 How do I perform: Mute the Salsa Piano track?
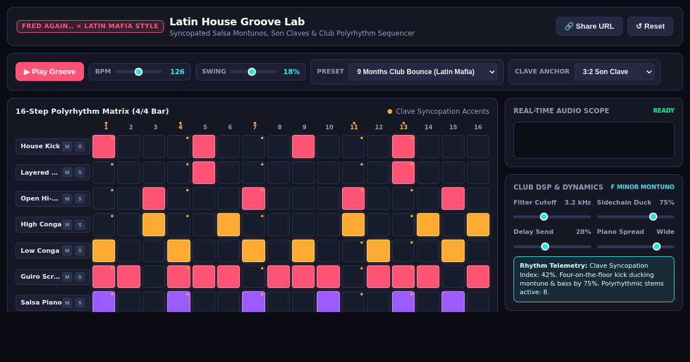point(67,303)
